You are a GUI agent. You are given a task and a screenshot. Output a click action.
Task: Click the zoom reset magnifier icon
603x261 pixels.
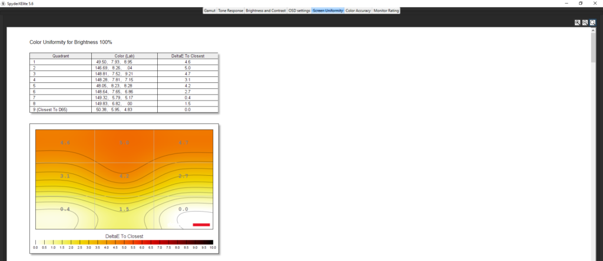pyautogui.click(x=592, y=22)
